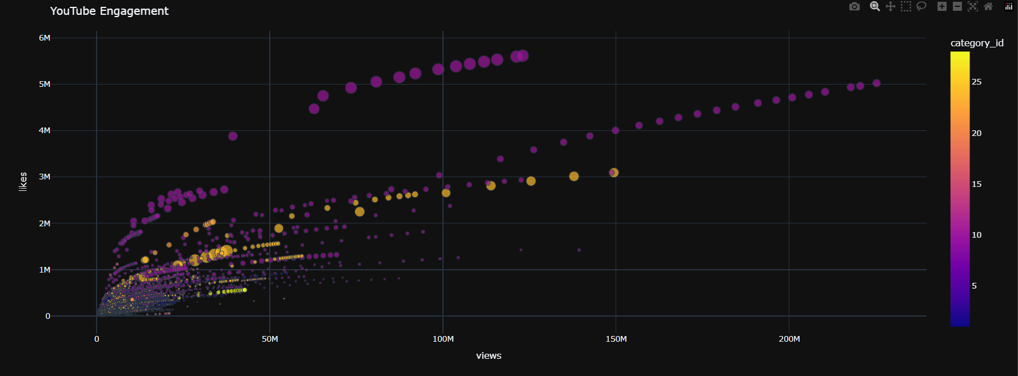Click the 150M tick on views axis
The image size is (1018, 376).
(x=616, y=339)
